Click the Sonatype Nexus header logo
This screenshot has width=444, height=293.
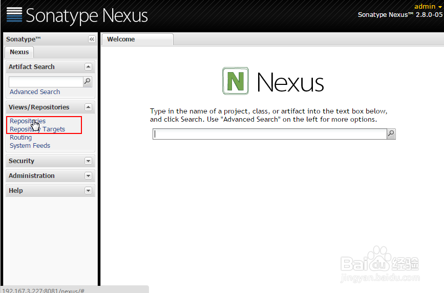click(77, 15)
